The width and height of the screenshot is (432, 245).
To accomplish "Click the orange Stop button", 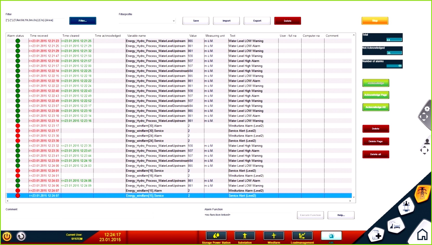I will point(375,21).
